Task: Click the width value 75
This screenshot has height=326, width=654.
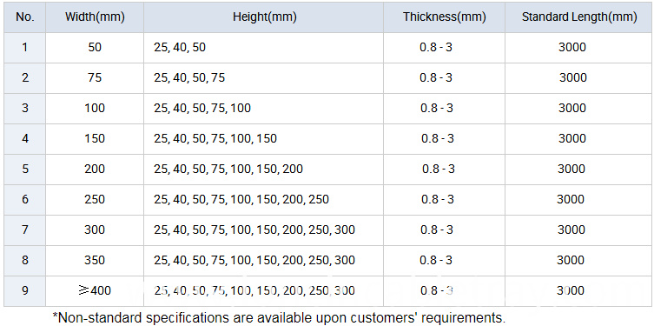Action: click(95, 77)
